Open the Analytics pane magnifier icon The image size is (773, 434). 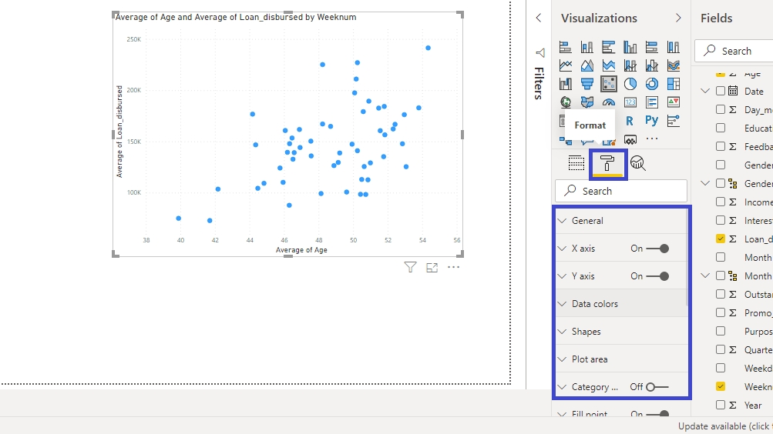click(637, 162)
